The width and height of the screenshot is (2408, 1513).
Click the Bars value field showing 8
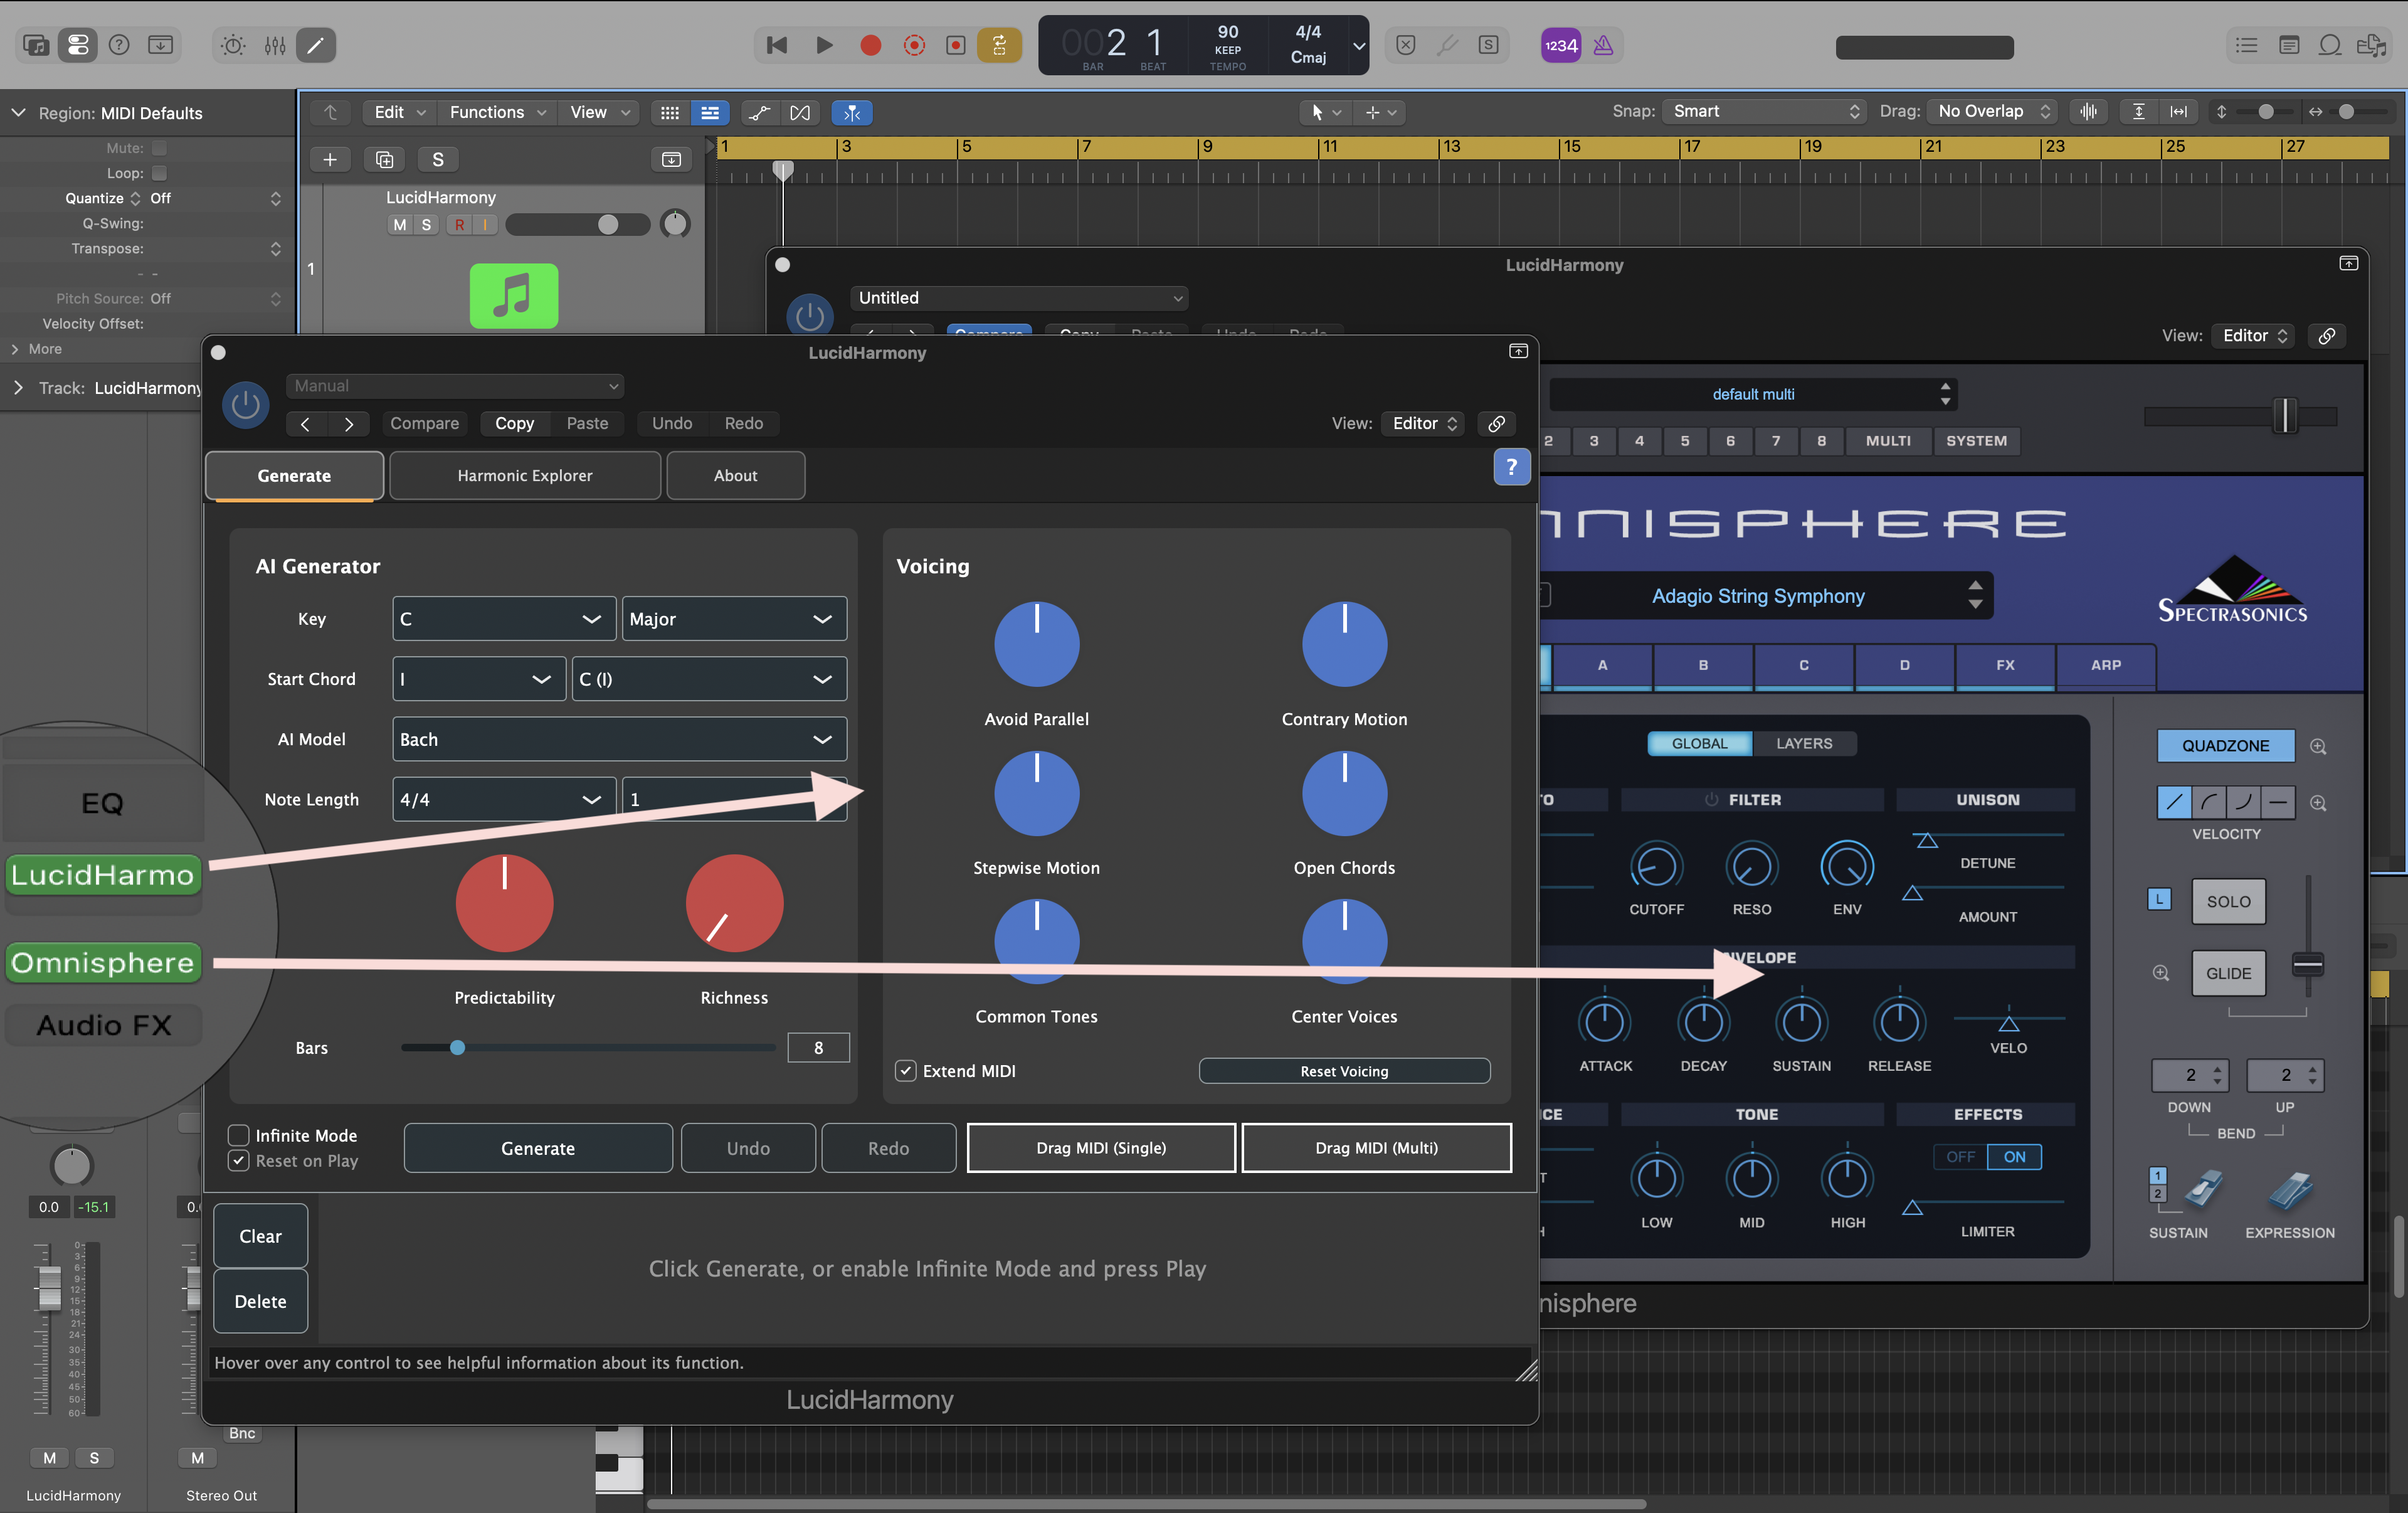(x=818, y=1047)
